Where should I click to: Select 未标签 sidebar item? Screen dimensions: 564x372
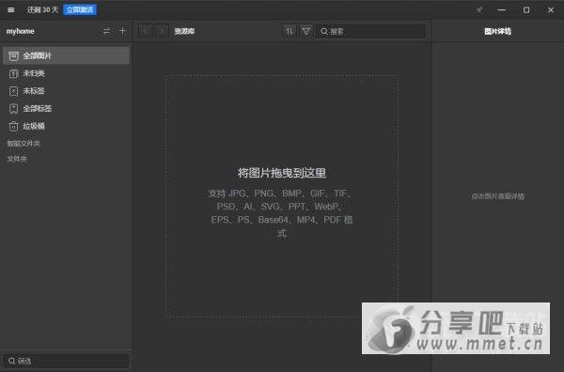[x=66, y=91]
